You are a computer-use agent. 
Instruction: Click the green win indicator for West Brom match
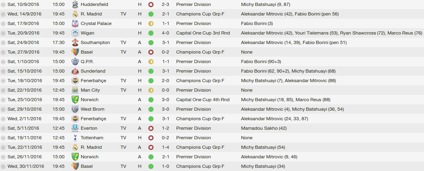click(x=151, y=109)
